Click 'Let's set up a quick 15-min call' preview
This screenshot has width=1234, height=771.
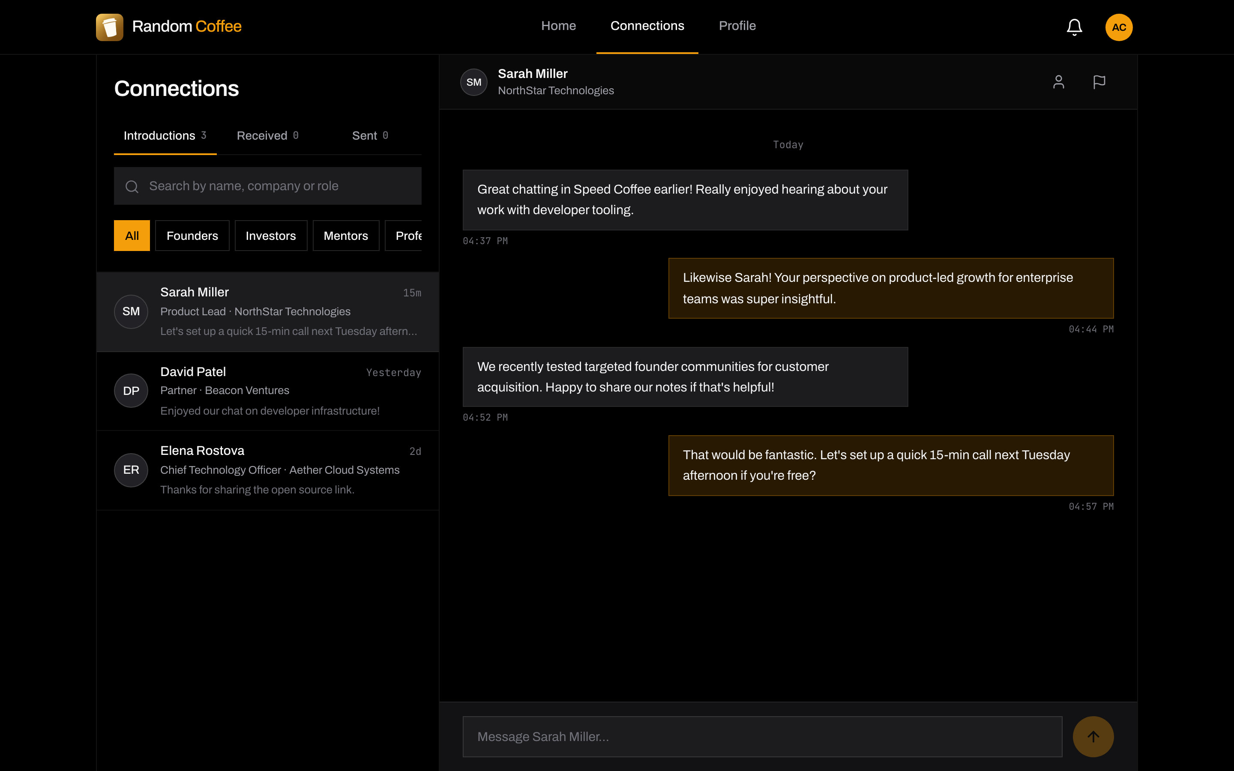point(289,332)
